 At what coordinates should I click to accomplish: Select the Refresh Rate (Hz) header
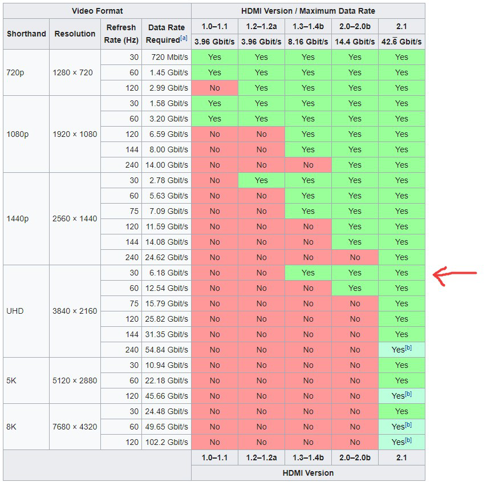(121, 34)
